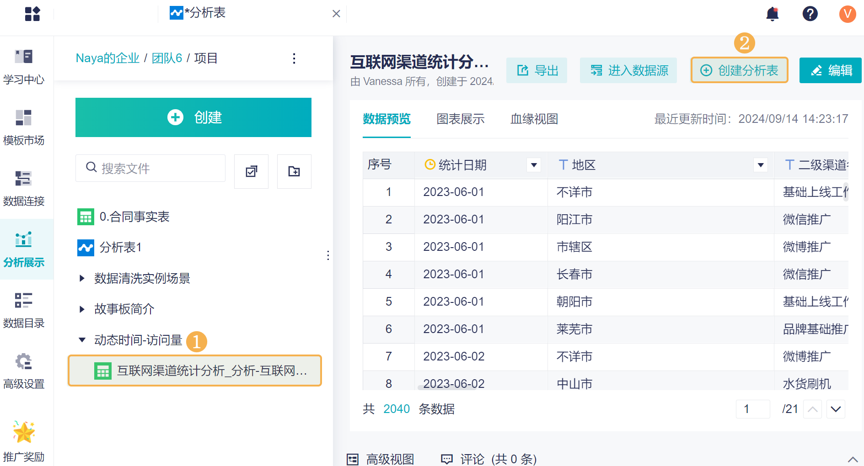Open the 统计日期 column dropdown
This screenshot has width=864, height=466.
point(533,165)
